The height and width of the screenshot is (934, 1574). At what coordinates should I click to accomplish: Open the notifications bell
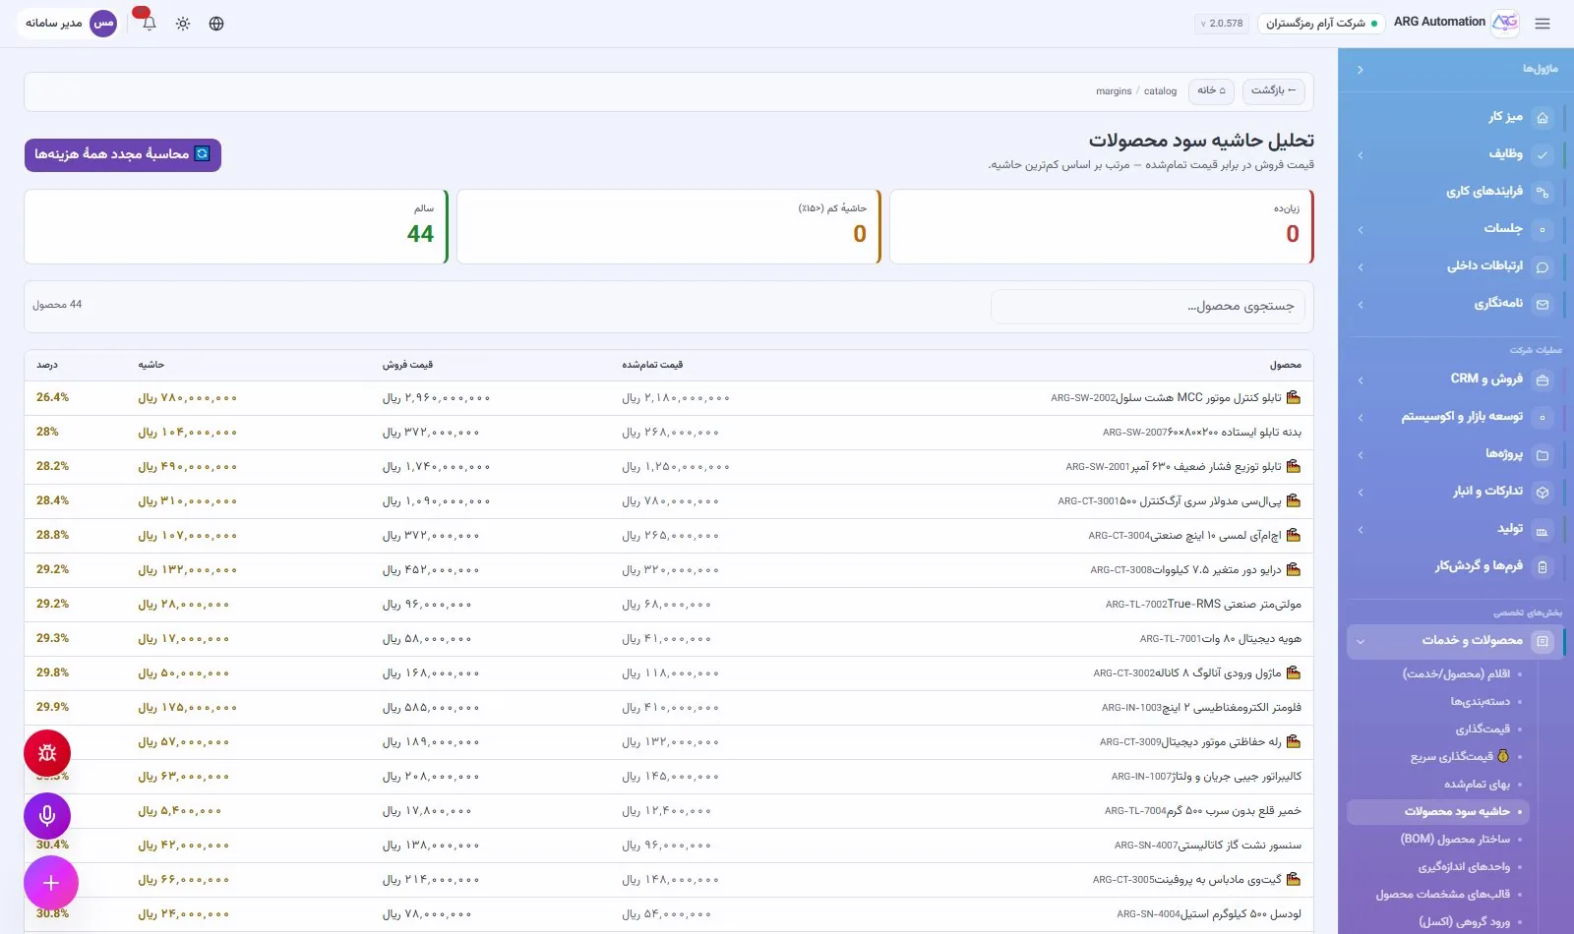(x=149, y=24)
